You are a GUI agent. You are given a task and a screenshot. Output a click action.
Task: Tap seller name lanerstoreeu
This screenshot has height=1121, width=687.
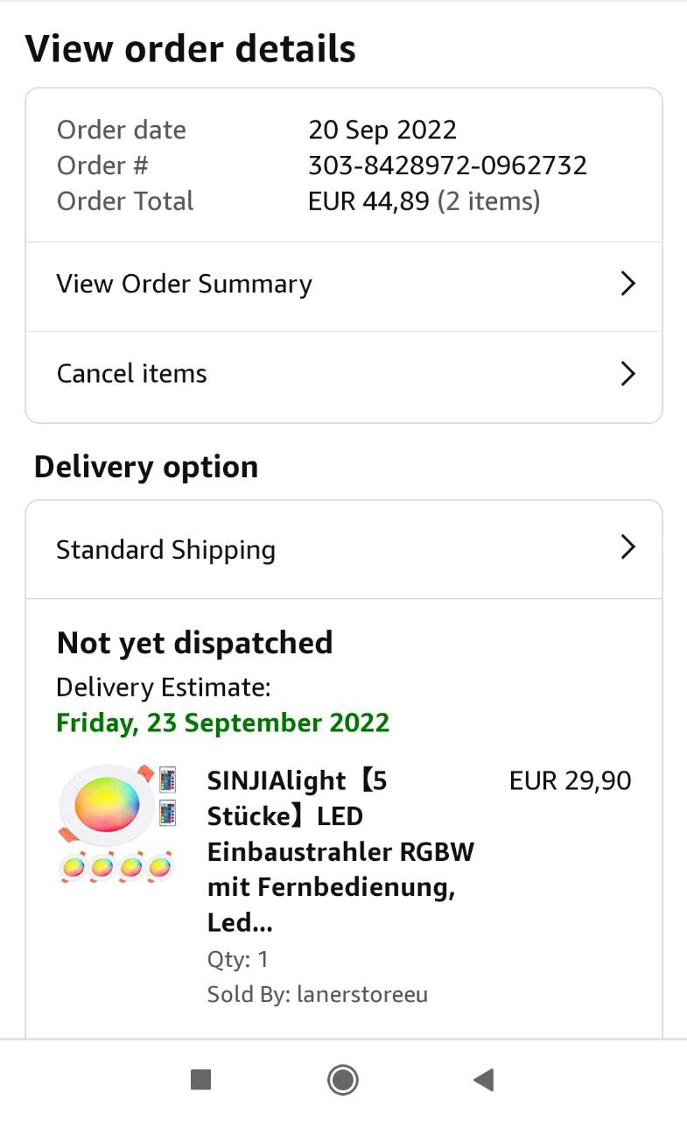click(x=361, y=995)
